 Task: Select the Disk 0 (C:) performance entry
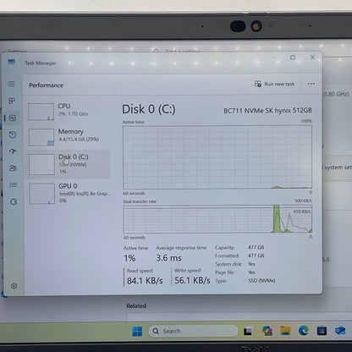pyautogui.click(x=69, y=164)
